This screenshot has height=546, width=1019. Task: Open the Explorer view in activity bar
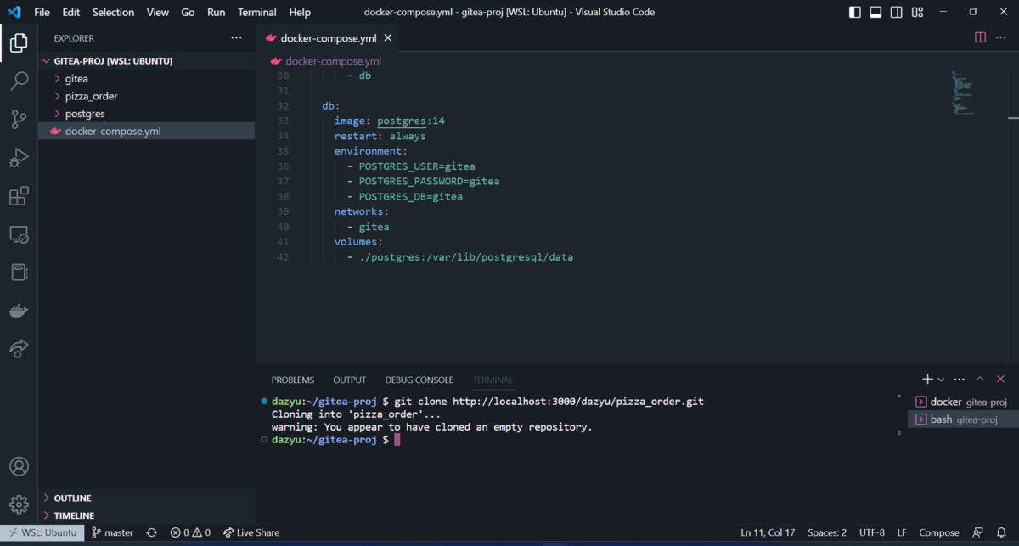[x=19, y=42]
